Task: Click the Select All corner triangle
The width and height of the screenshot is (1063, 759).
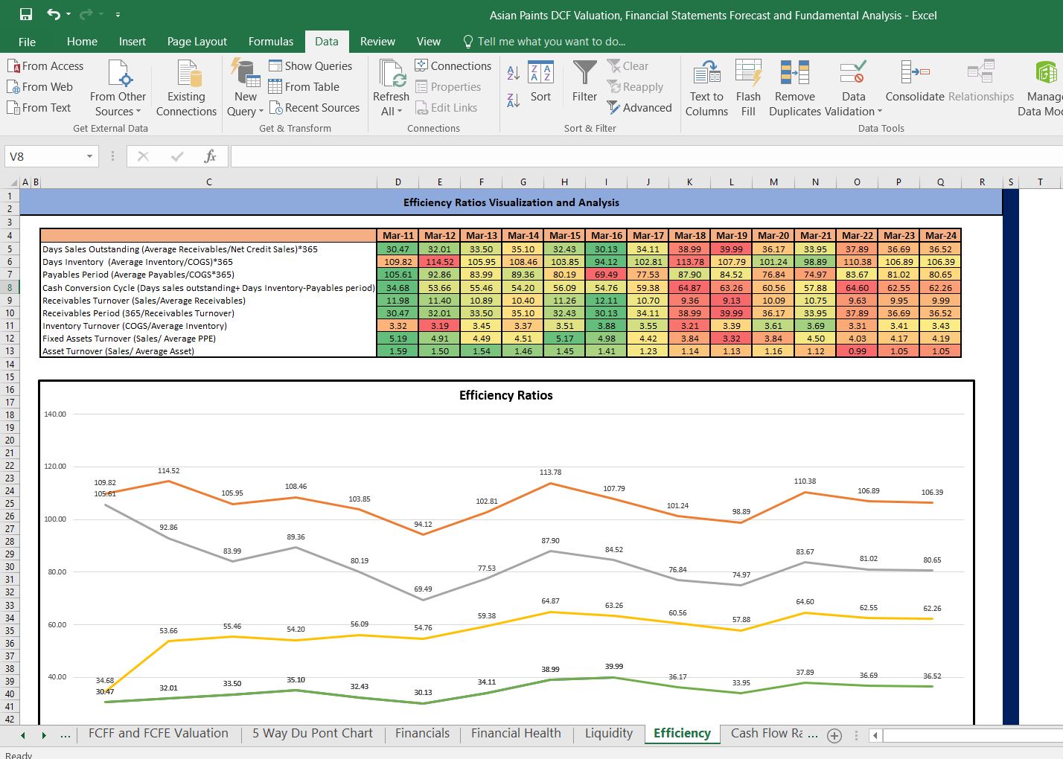Action: 14,182
